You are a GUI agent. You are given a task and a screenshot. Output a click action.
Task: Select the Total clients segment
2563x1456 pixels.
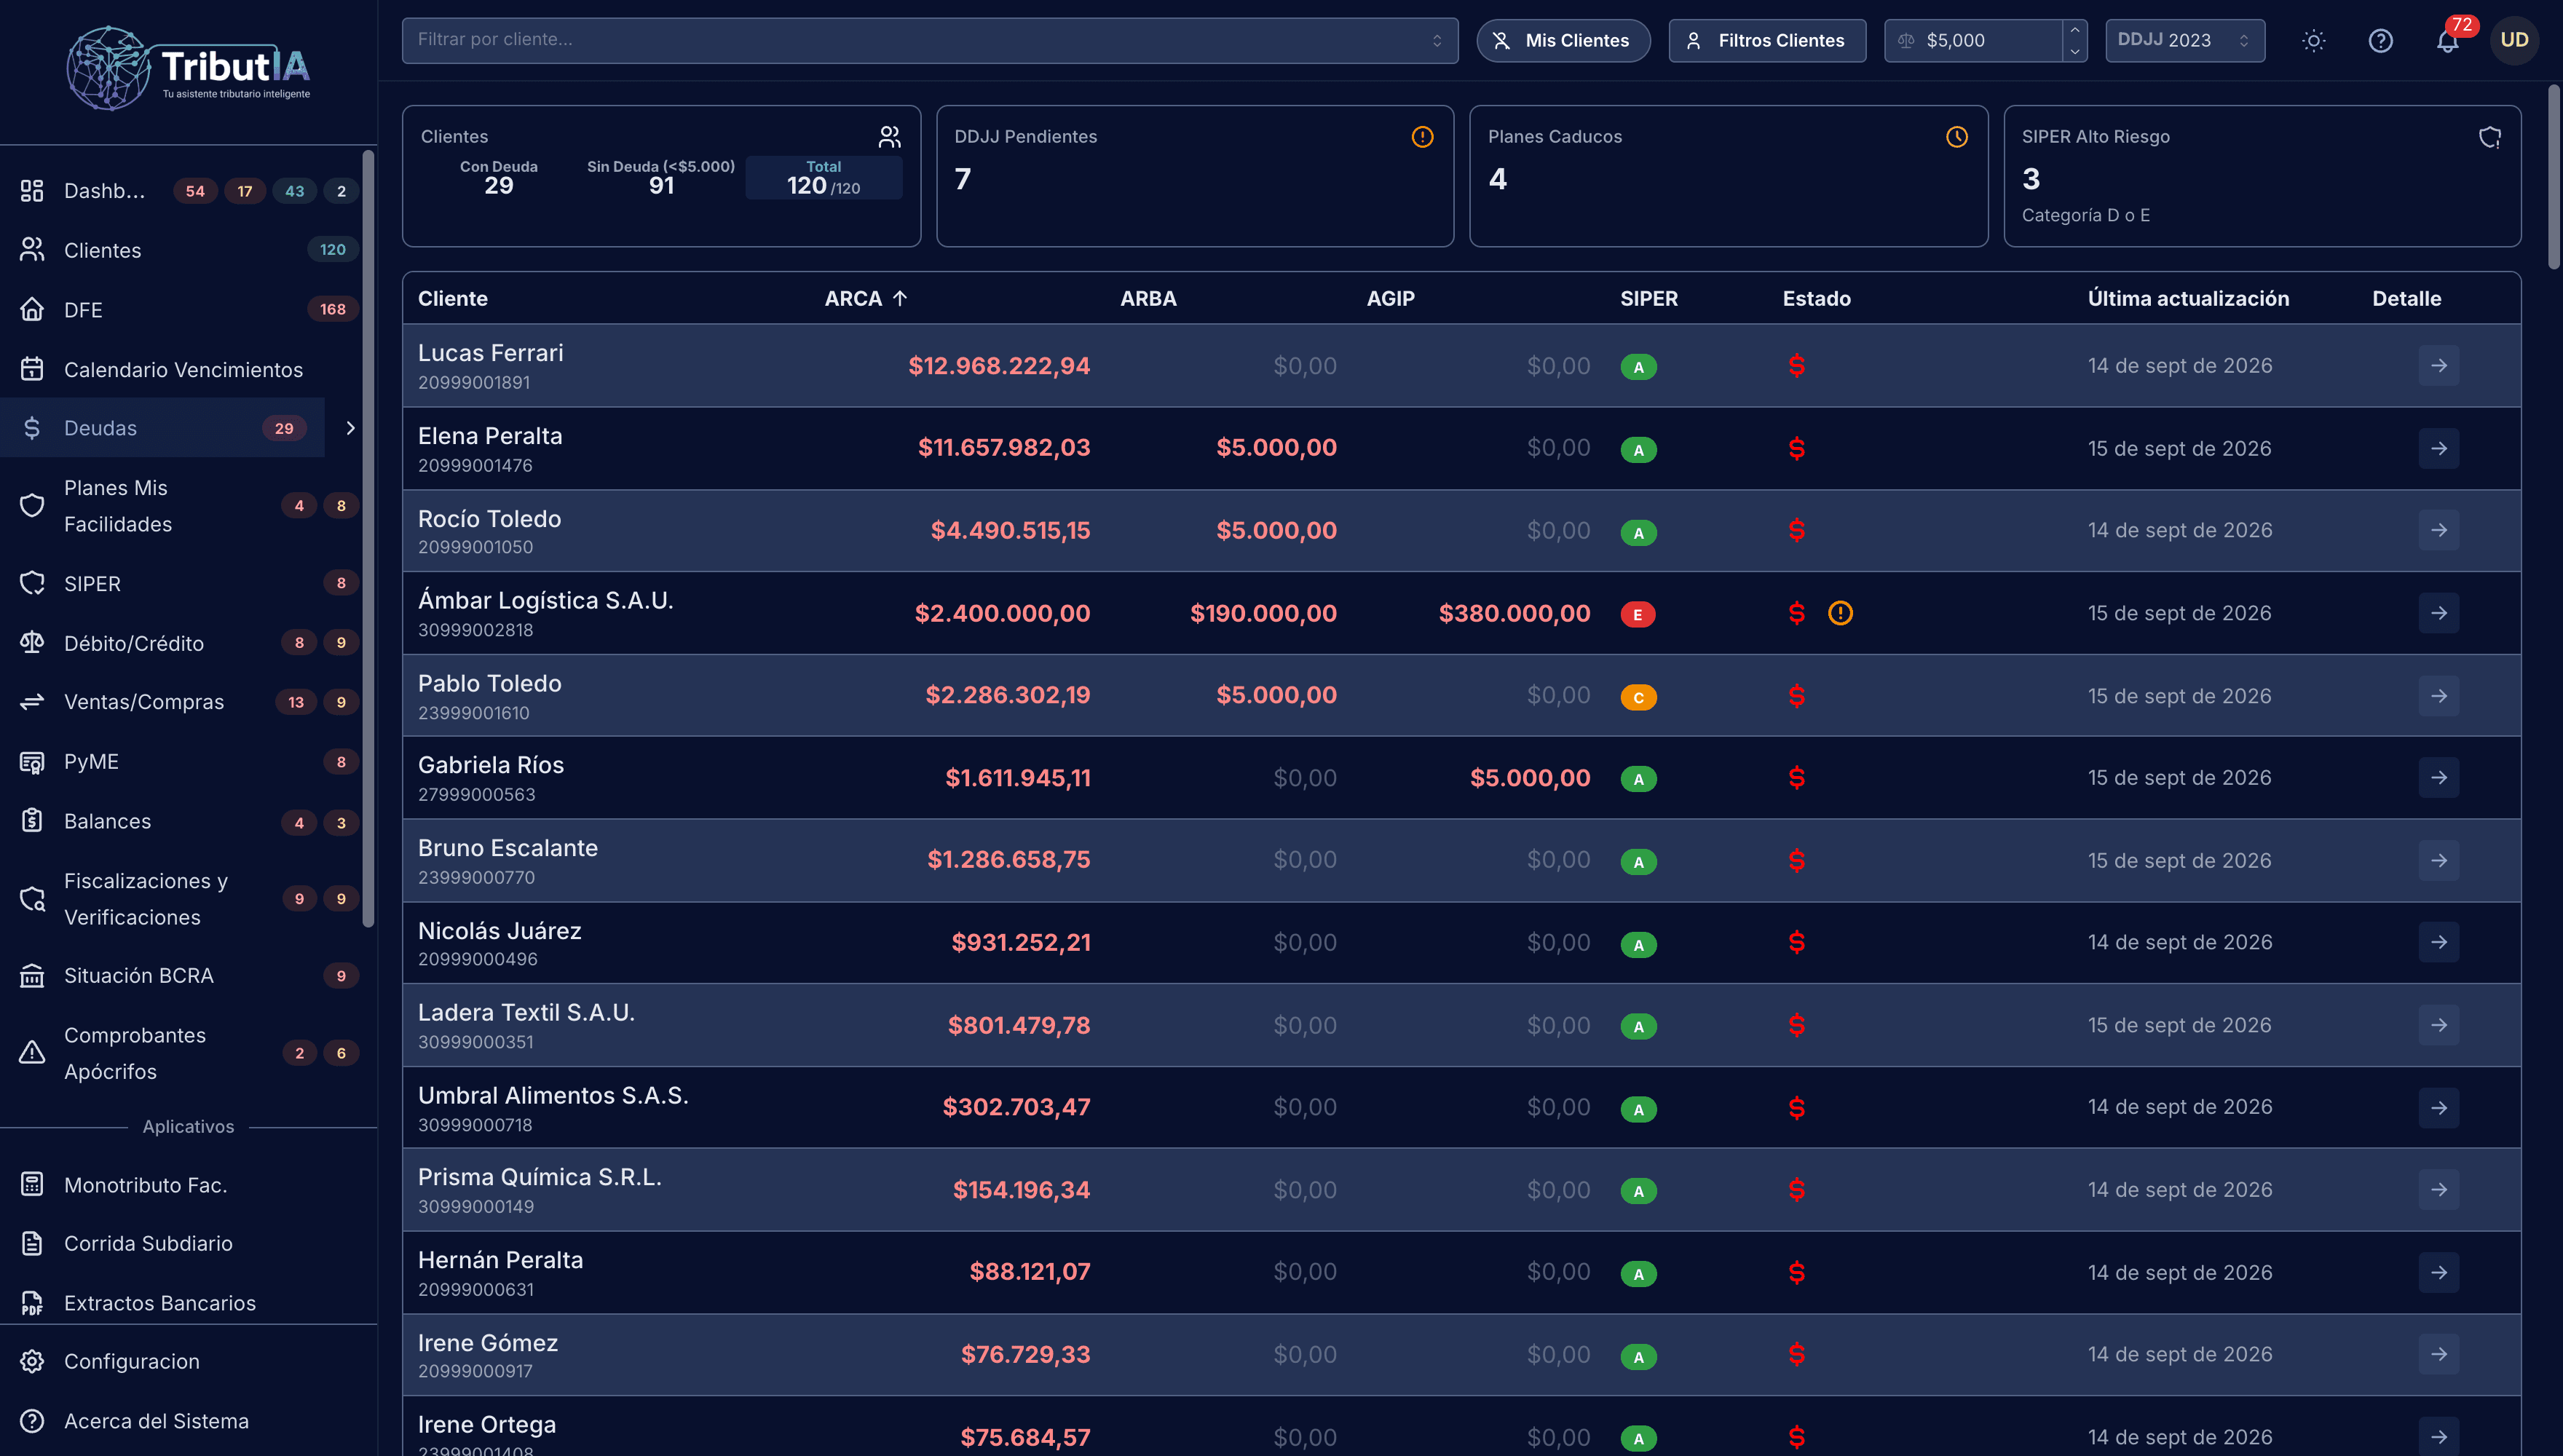[x=824, y=177]
